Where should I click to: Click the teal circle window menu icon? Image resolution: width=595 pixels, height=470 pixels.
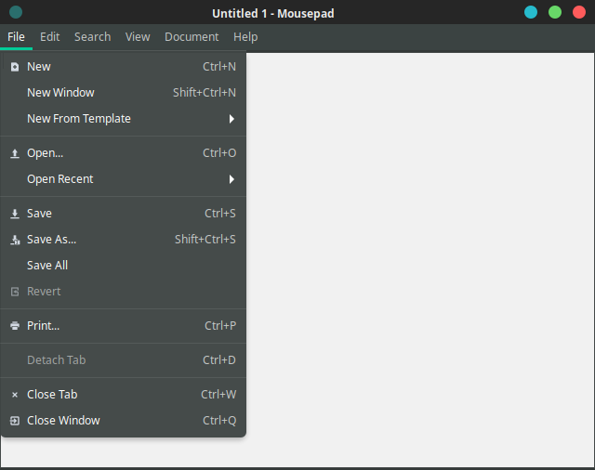16,12
